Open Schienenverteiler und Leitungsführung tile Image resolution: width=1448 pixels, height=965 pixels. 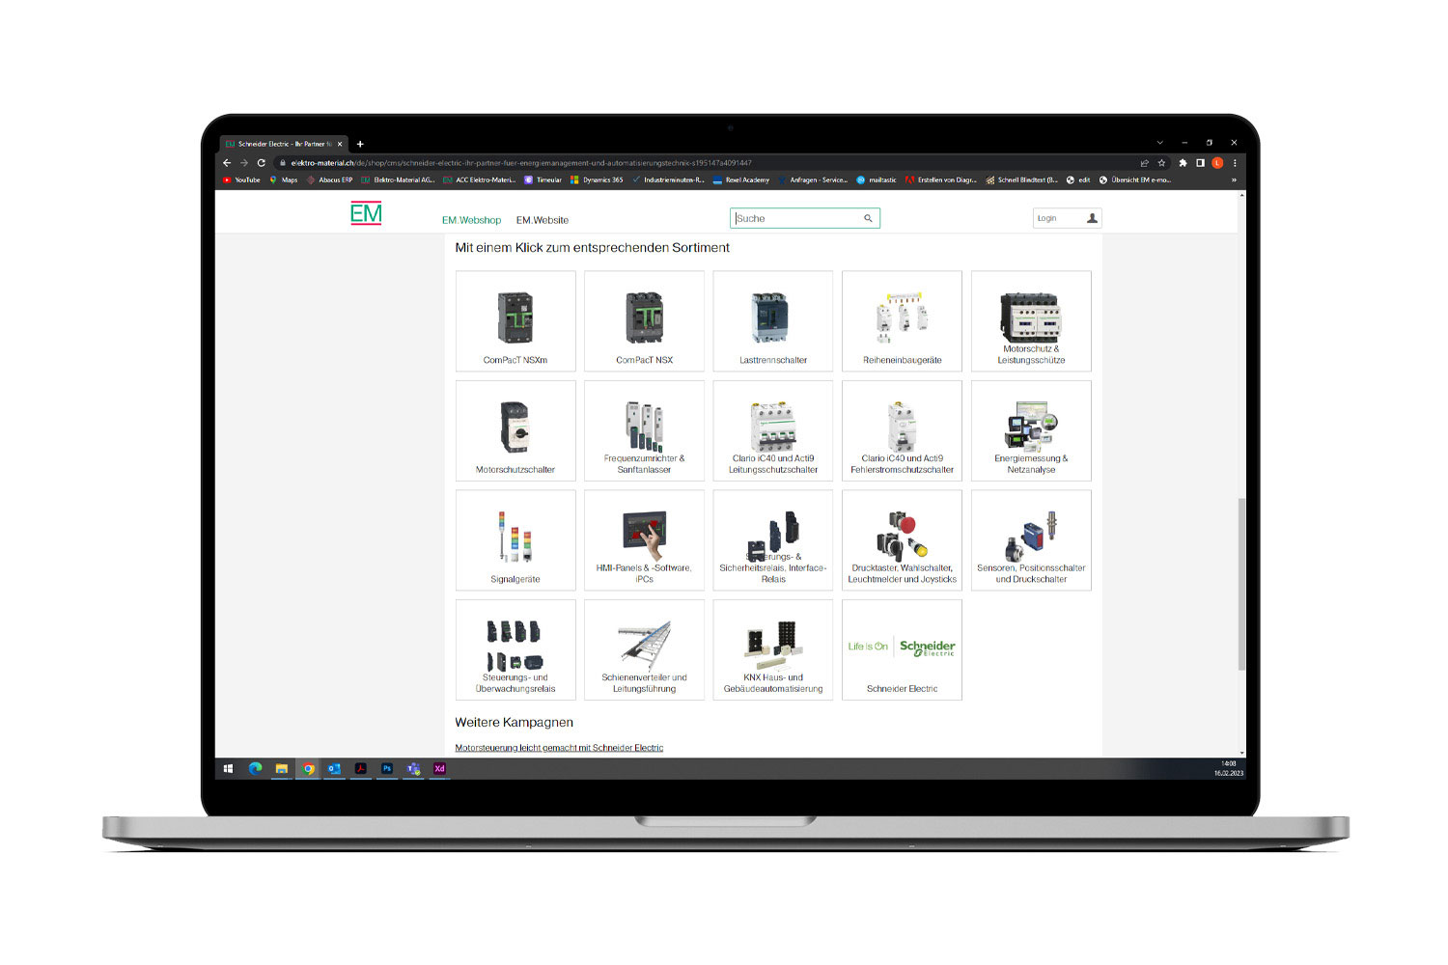coord(644,649)
